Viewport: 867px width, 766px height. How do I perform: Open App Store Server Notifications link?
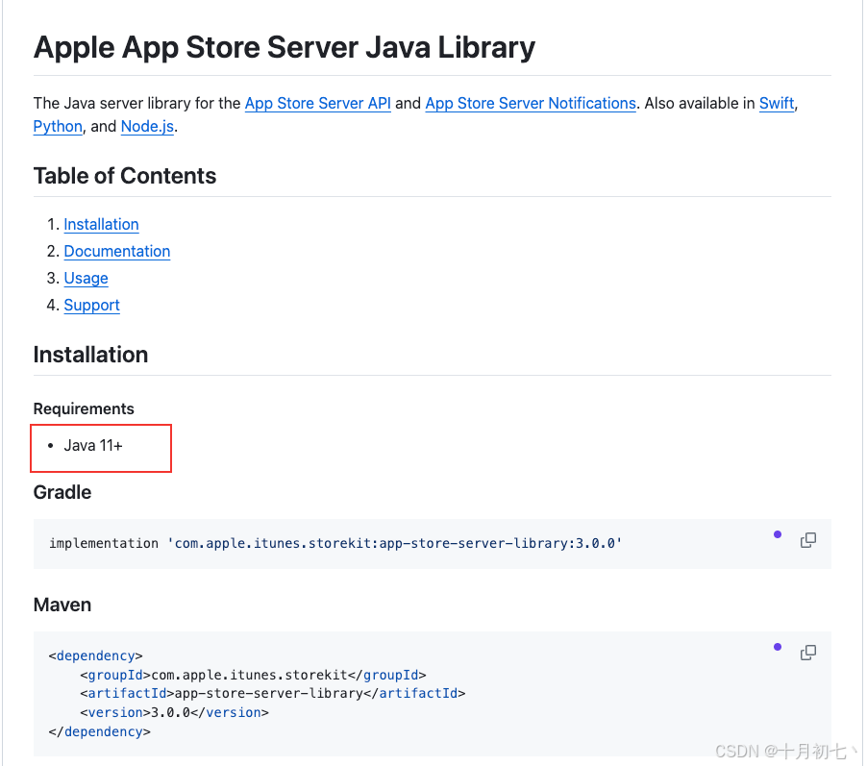point(531,104)
